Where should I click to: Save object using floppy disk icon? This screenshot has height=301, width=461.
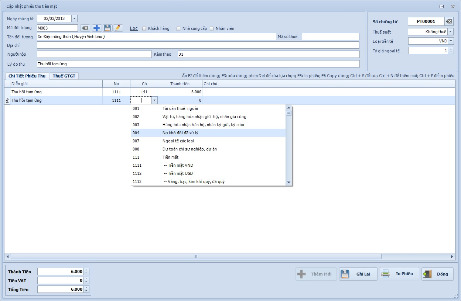(x=107, y=28)
